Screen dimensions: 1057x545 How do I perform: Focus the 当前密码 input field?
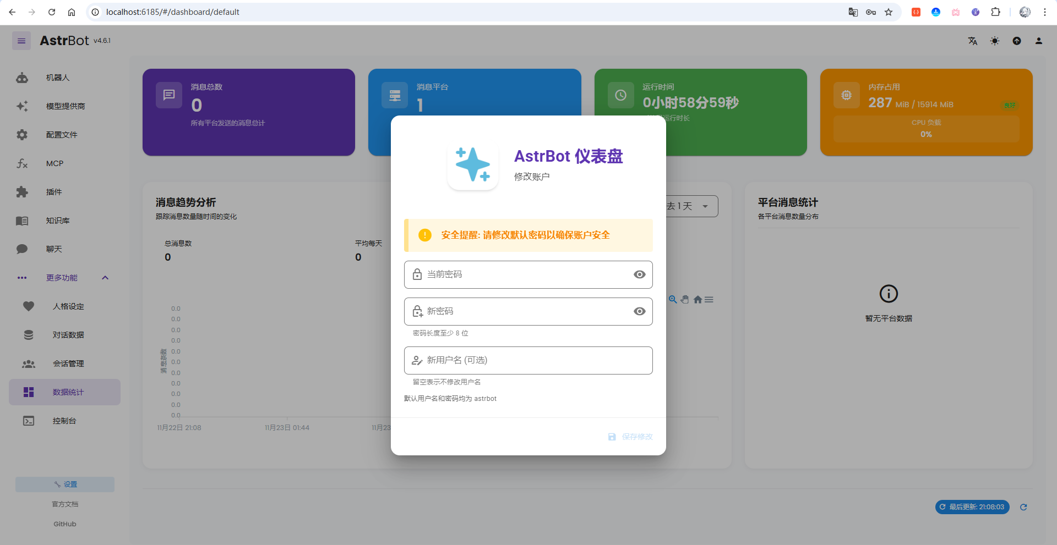point(528,274)
